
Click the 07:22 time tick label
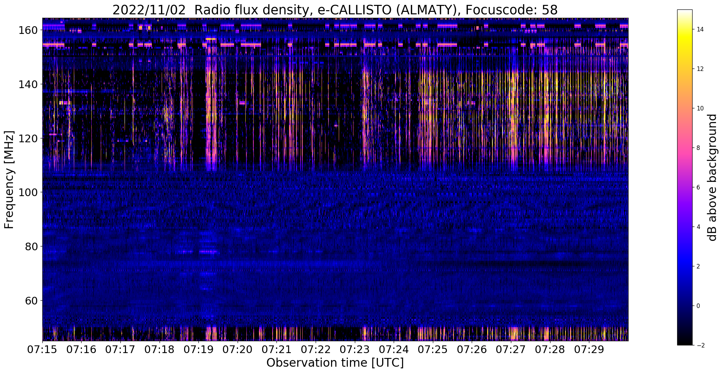(316, 349)
